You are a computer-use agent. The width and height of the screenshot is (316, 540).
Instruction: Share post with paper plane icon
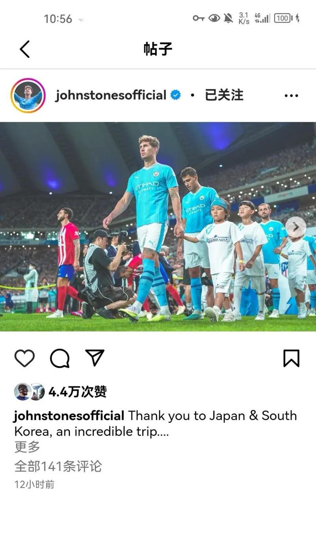(x=95, y=357)
